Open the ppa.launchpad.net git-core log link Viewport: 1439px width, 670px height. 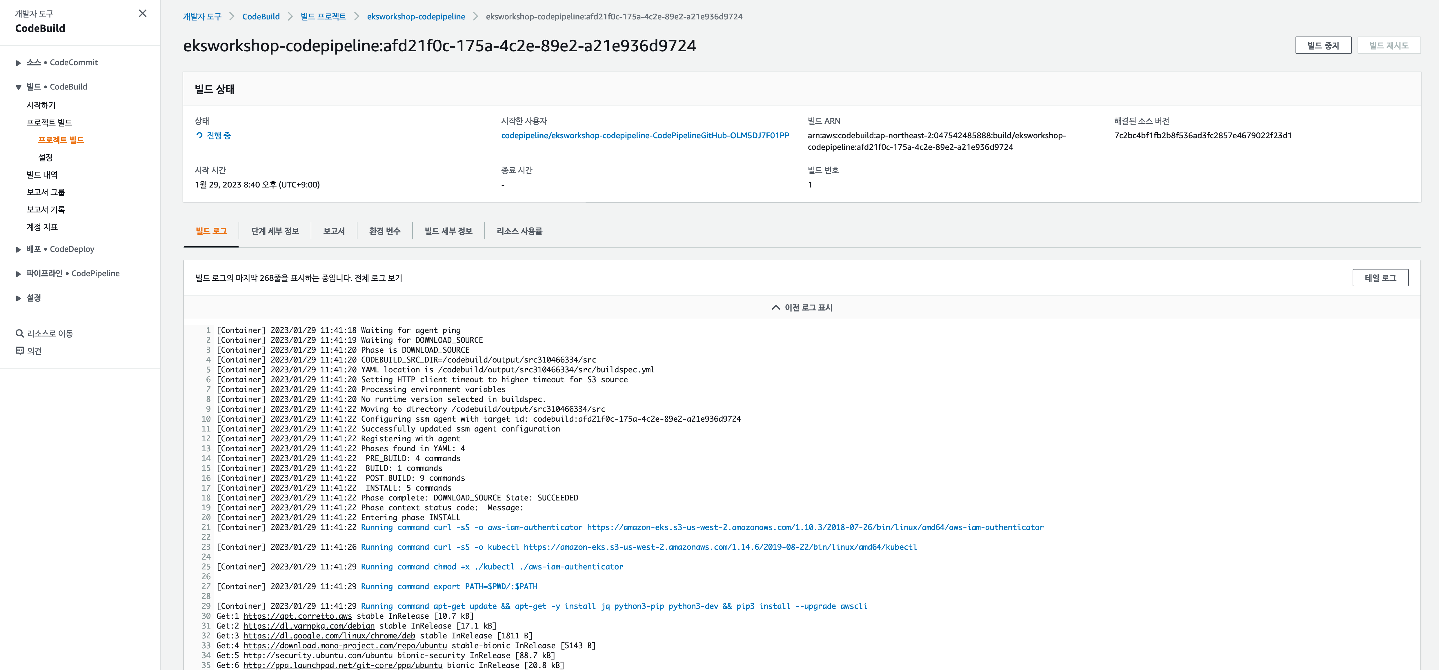coord(343,666)
